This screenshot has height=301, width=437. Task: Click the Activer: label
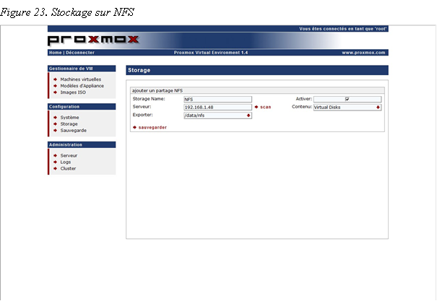[x=304, y=99]
